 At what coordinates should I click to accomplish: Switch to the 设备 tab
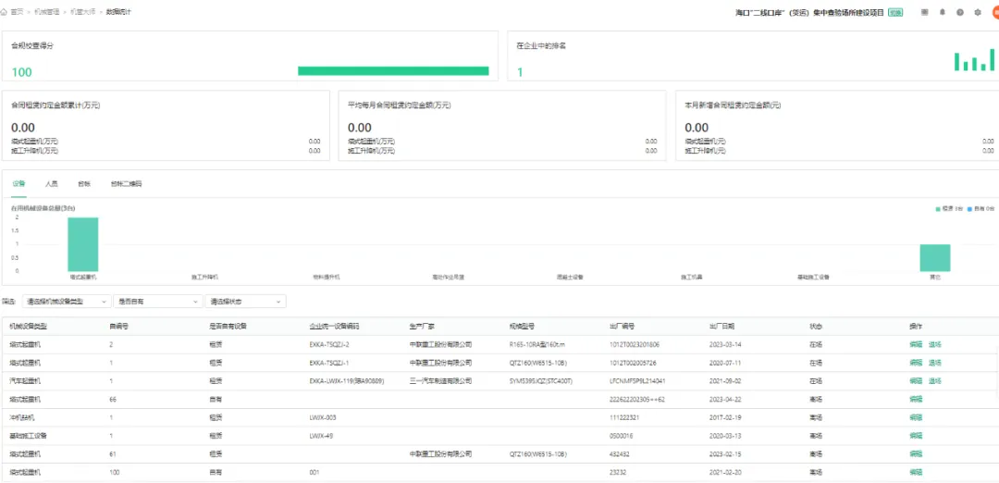pyautogui.click(x=18, y=183)
